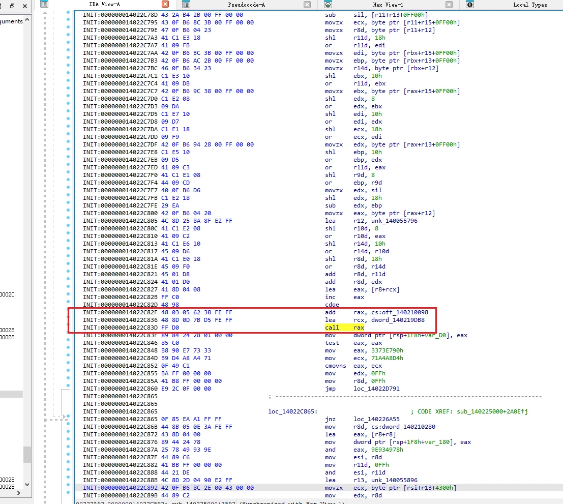Click the left panel vertical scrollbar thumb
563x504 pixels.
pos(27,455)
